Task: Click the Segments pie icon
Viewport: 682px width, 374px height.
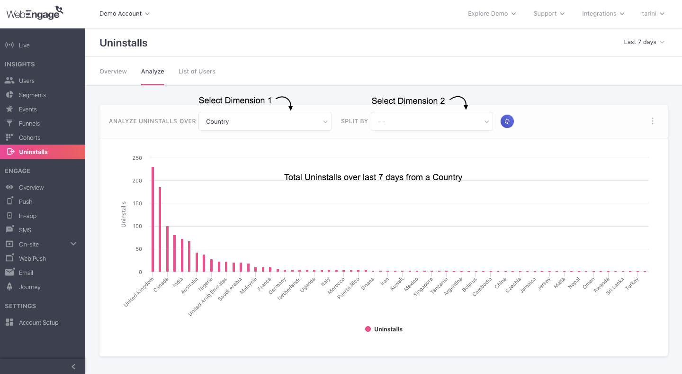Action: (x=9, y=95)
